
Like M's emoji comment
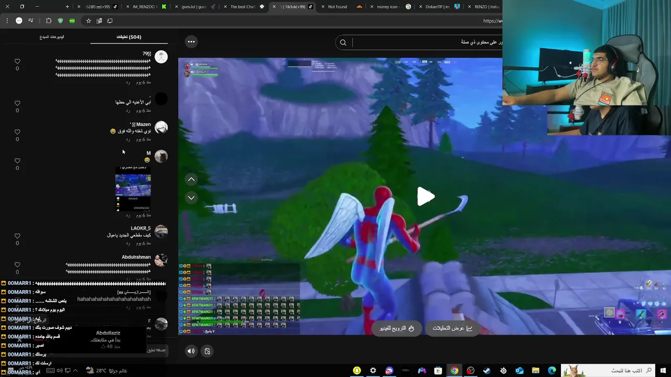(17, 161)
